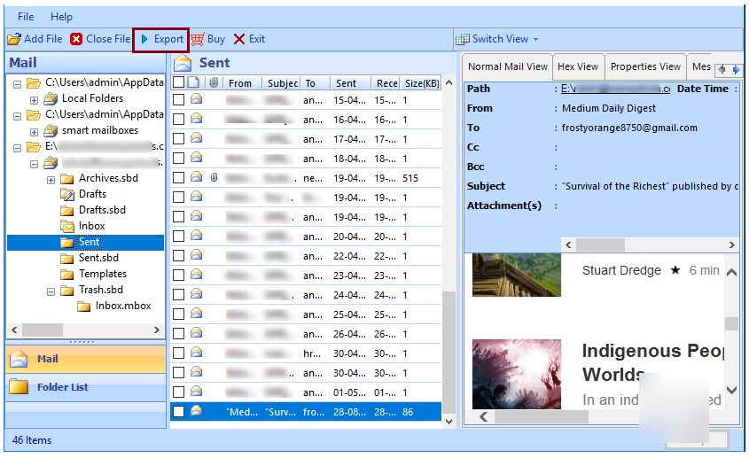Click the Buy shopping cart icon

click(197, 39)
